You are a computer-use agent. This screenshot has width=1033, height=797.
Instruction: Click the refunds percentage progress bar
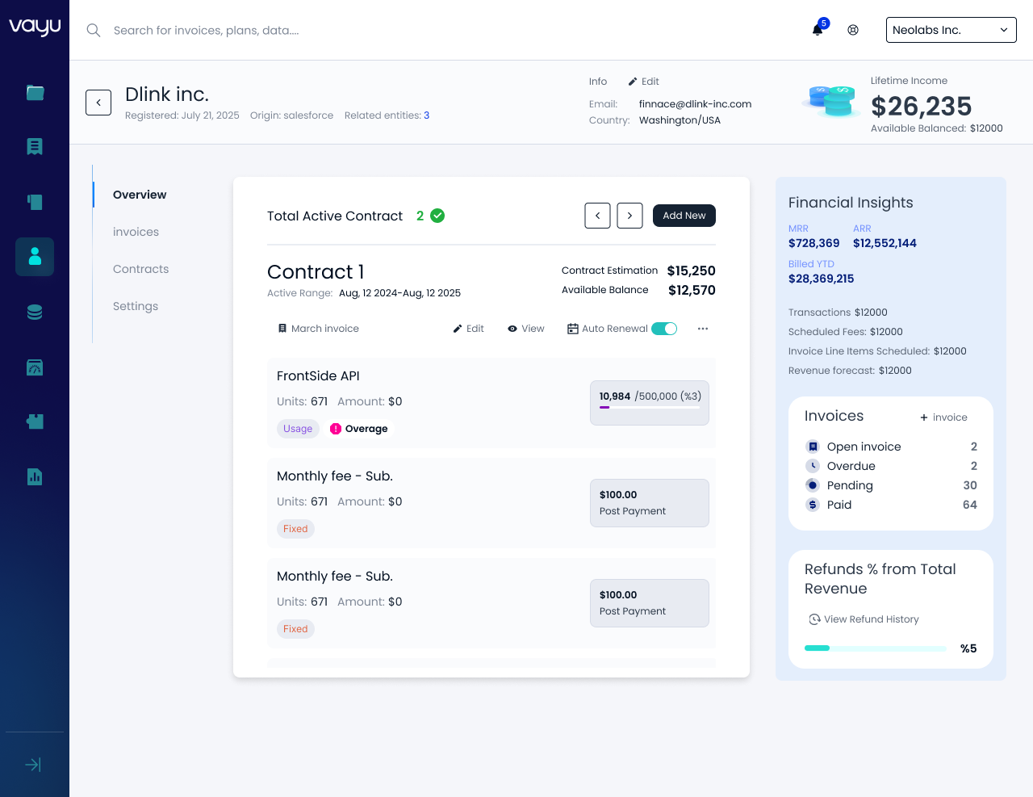point(875,648)
